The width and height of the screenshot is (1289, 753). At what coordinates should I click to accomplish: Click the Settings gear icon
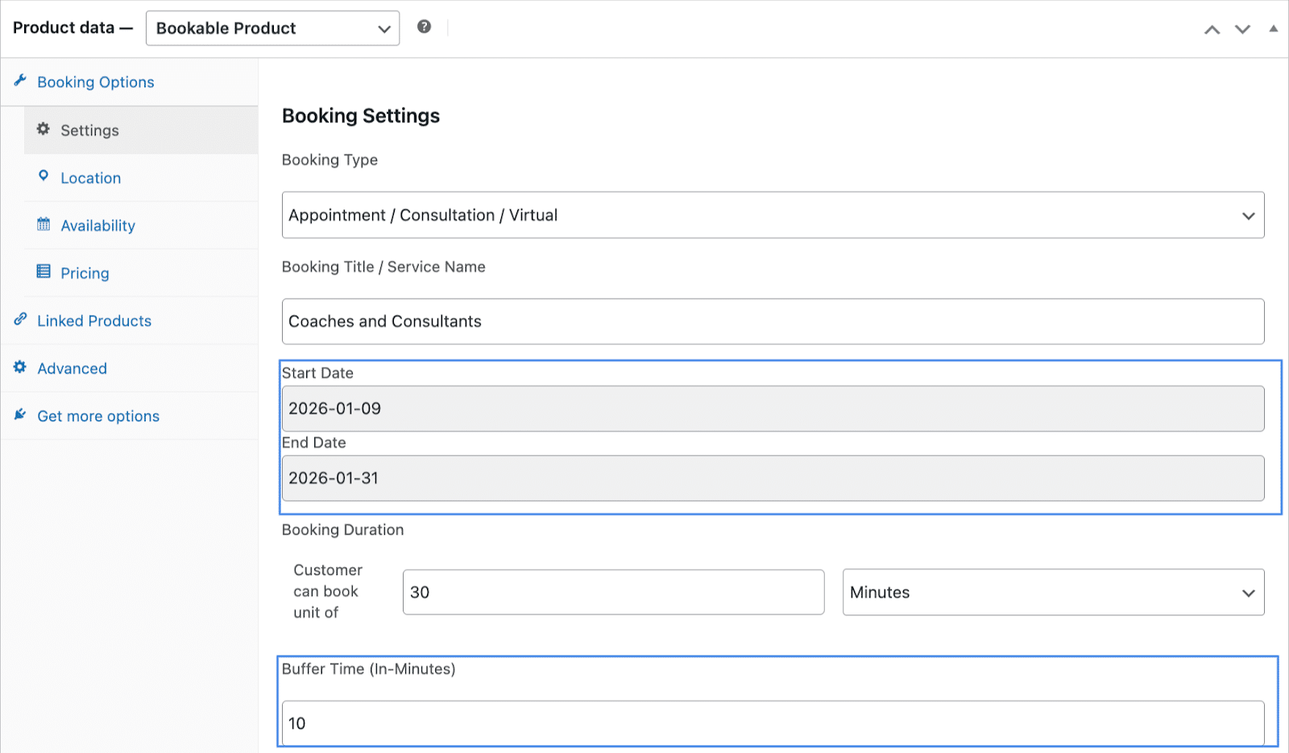44,129
